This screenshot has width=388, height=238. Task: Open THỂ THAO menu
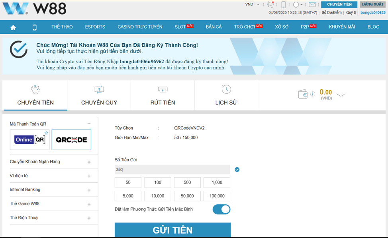click(62, 27)
